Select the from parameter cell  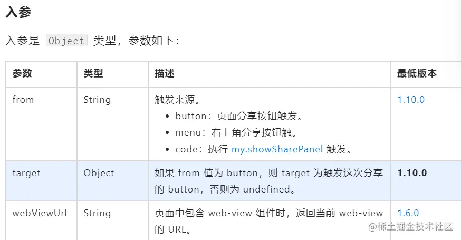tap(23, 100)
